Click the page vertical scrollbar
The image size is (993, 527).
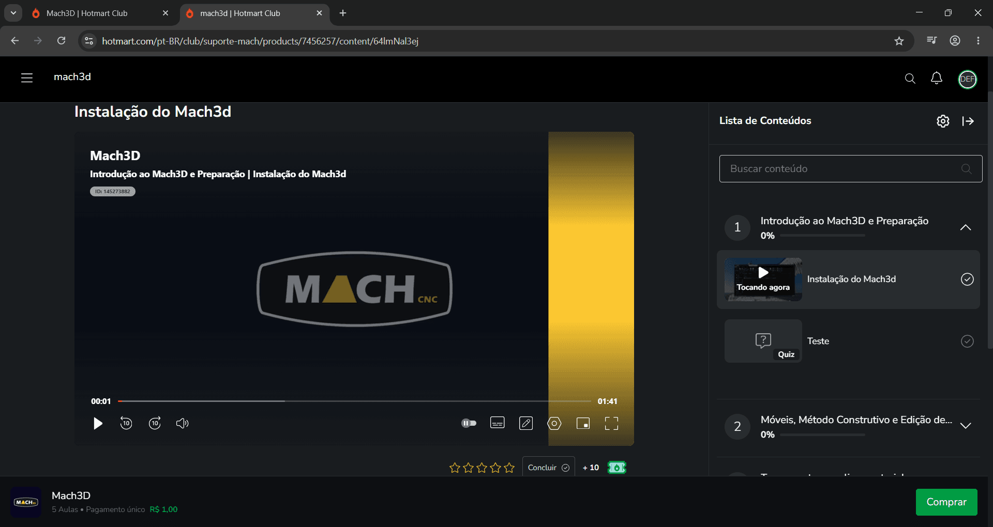click(x=990, y=220)
